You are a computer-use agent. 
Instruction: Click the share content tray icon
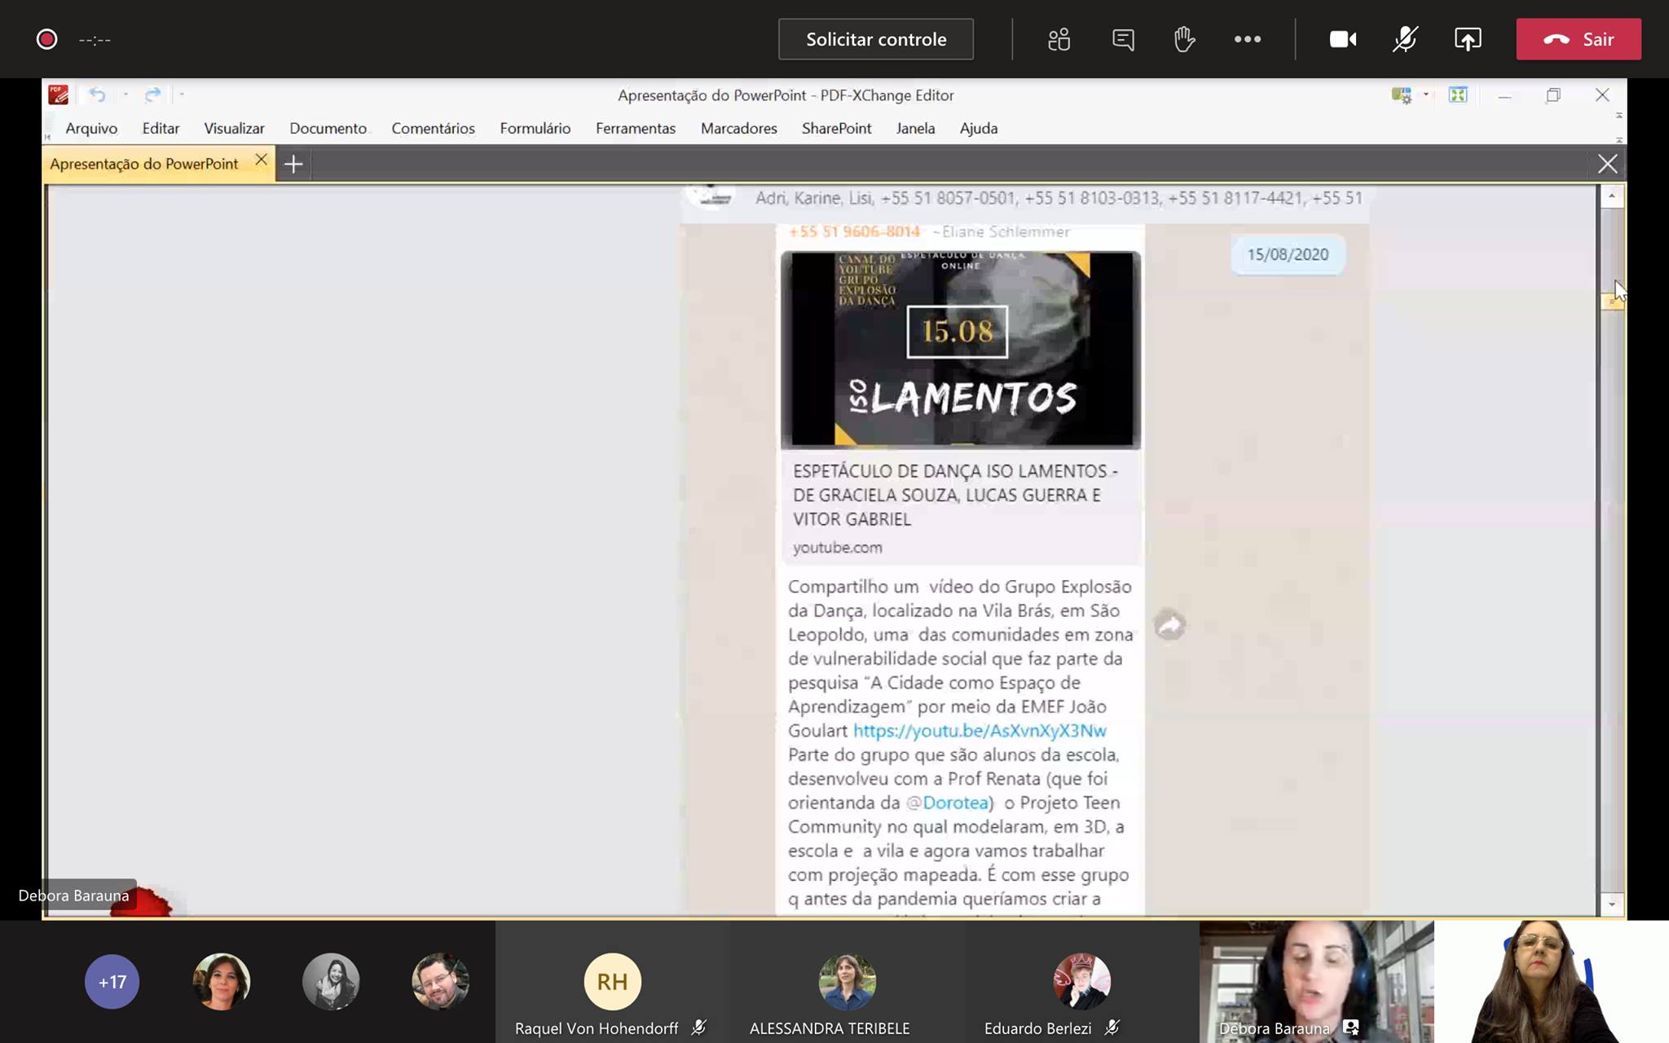coord(1468,39)
